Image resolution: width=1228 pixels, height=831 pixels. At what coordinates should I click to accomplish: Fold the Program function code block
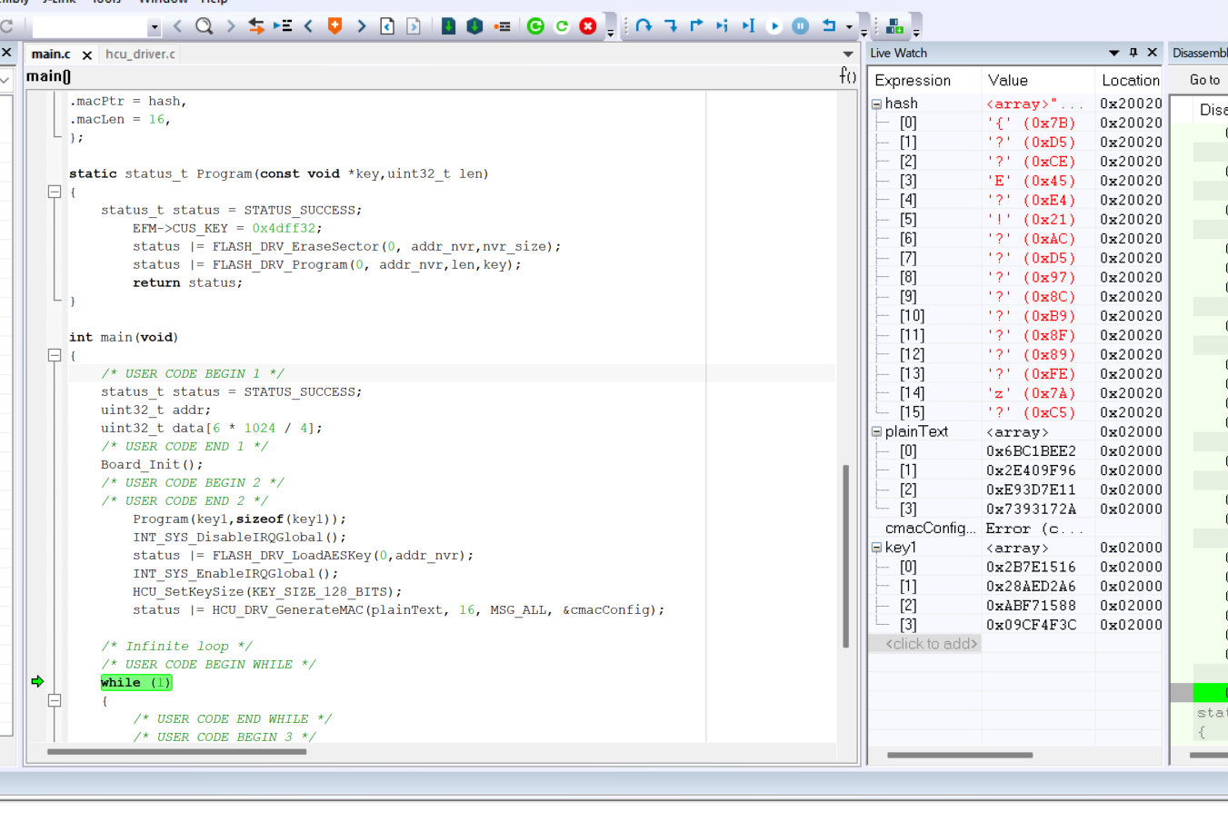coord(55,192)
